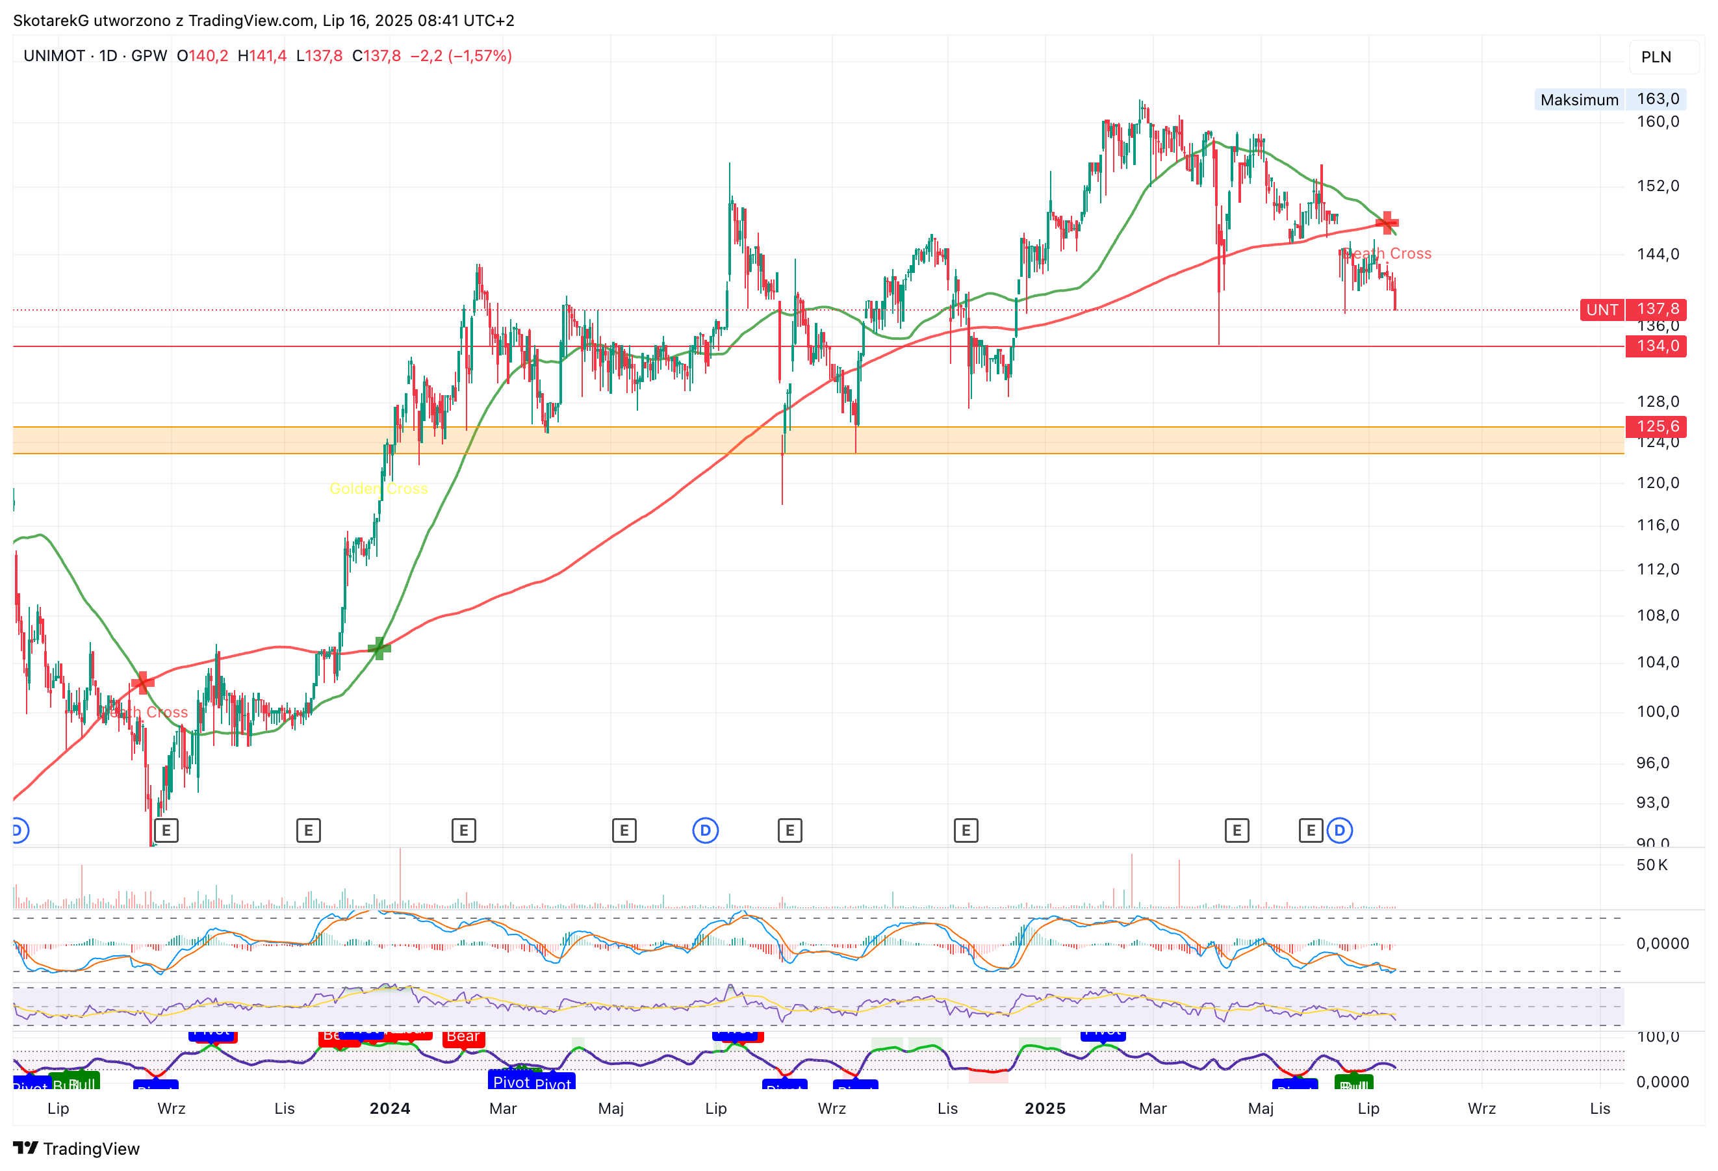
Task: Click the 160,0 price axis value
Action: click(x=1658, y=122)
